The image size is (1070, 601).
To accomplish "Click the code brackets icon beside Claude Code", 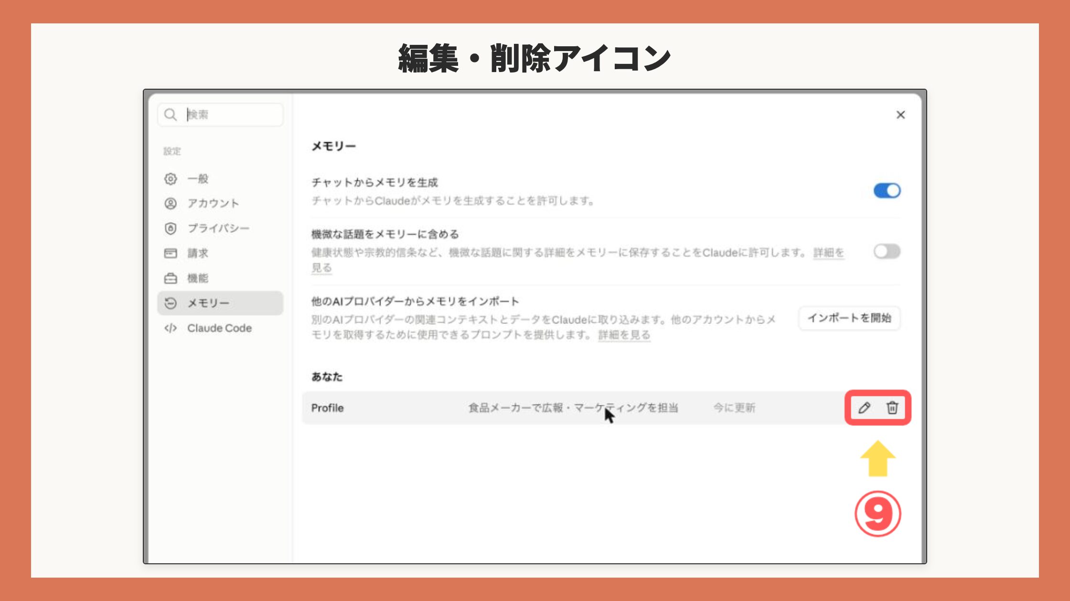I will coord(171,328).
